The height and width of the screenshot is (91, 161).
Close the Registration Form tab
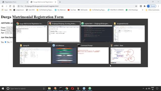(x=27, y=2)
